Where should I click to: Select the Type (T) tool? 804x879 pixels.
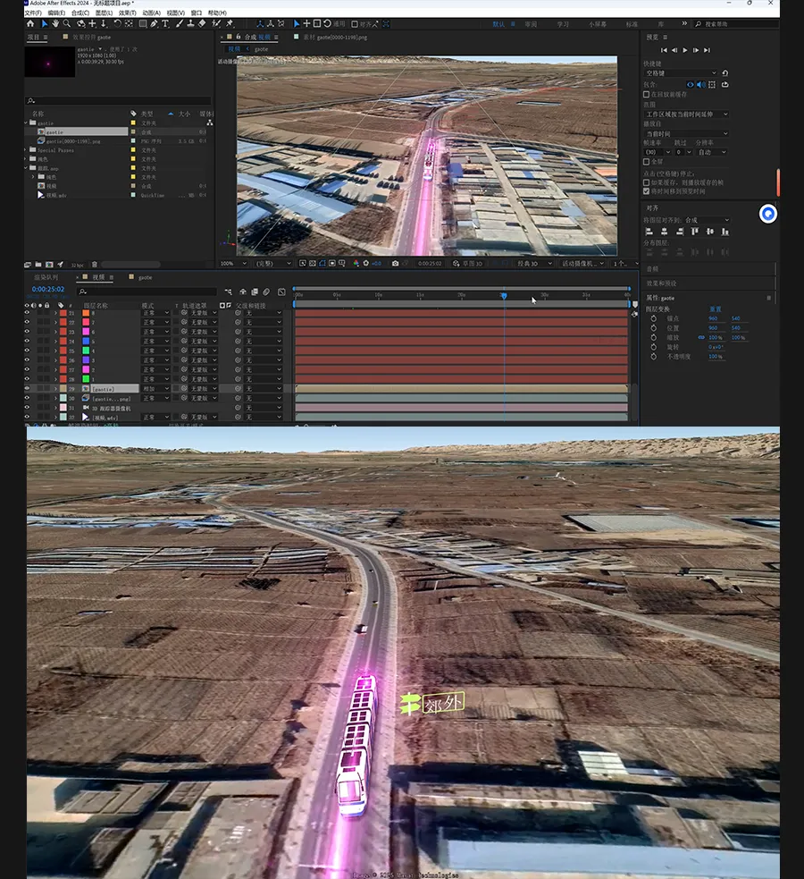click(165, 23)
